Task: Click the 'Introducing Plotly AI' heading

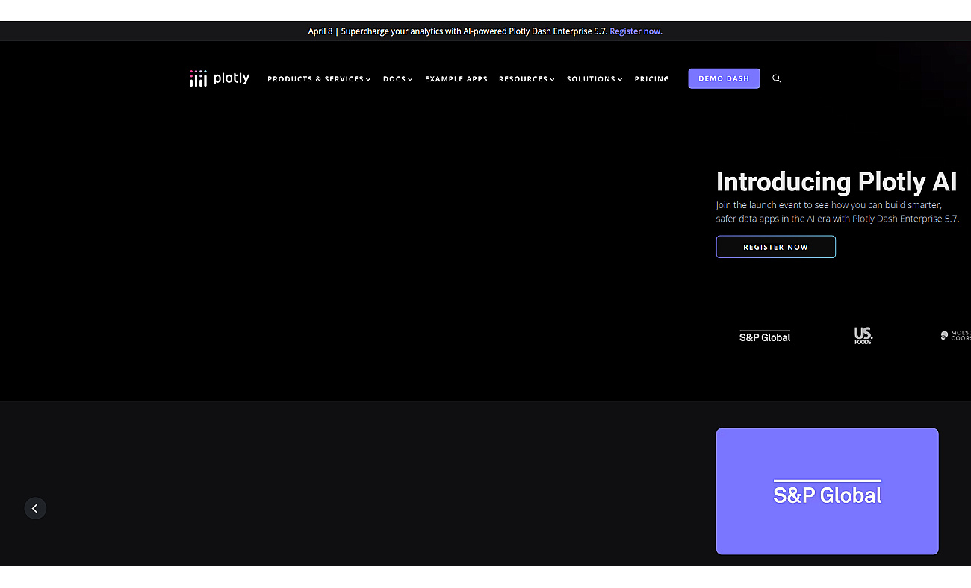Action: click(x=837, y=182)
